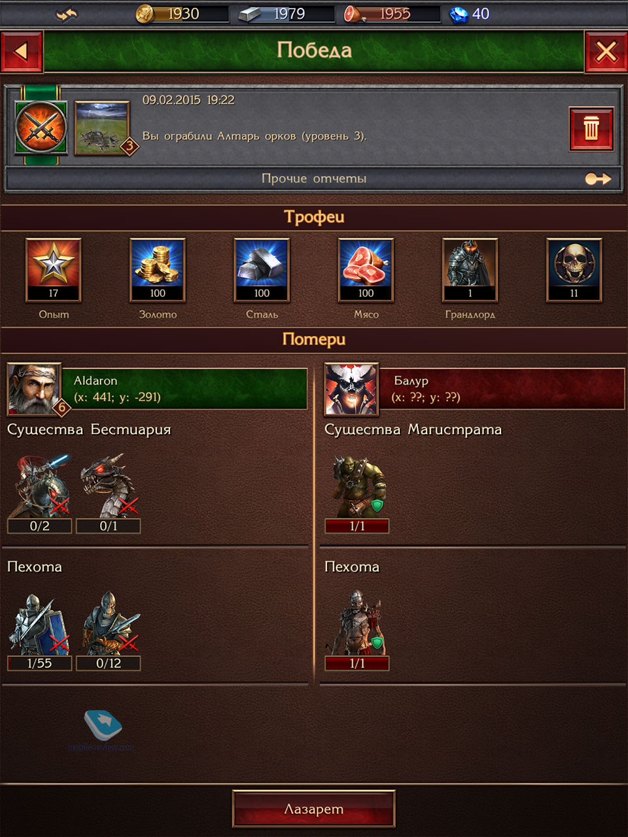Delete this battle report with trash icon
The height and width of the screenshot is (837, 628).
coord(591,129)
